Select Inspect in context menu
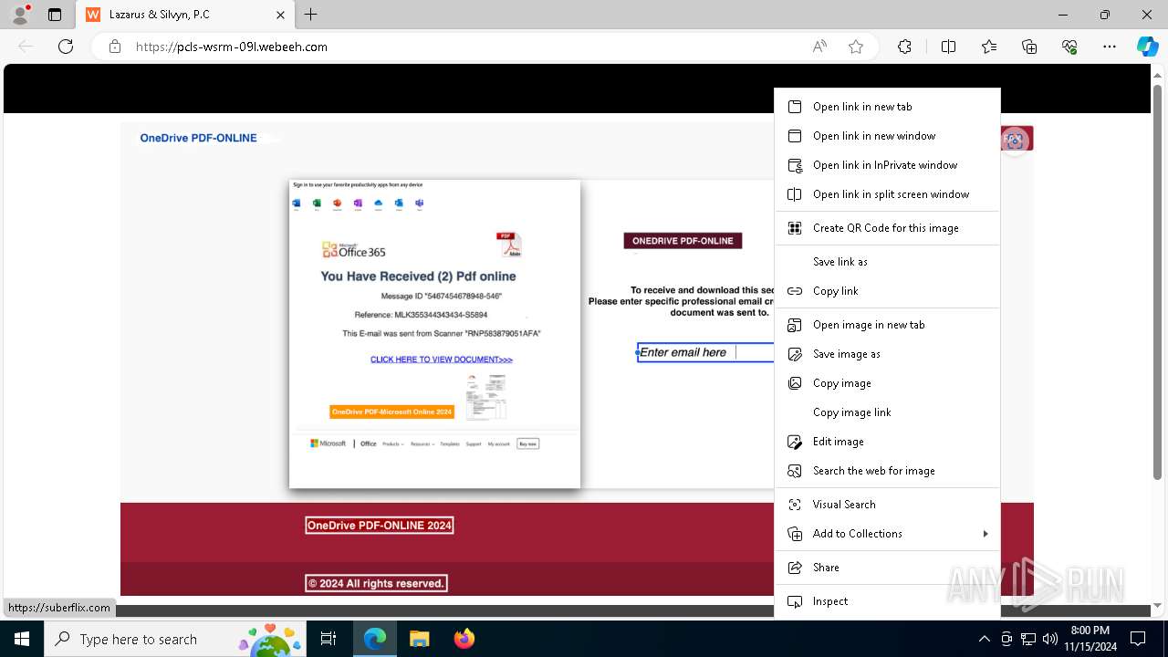This screenshot has height=657, width=1168. (x=887, y=601)
